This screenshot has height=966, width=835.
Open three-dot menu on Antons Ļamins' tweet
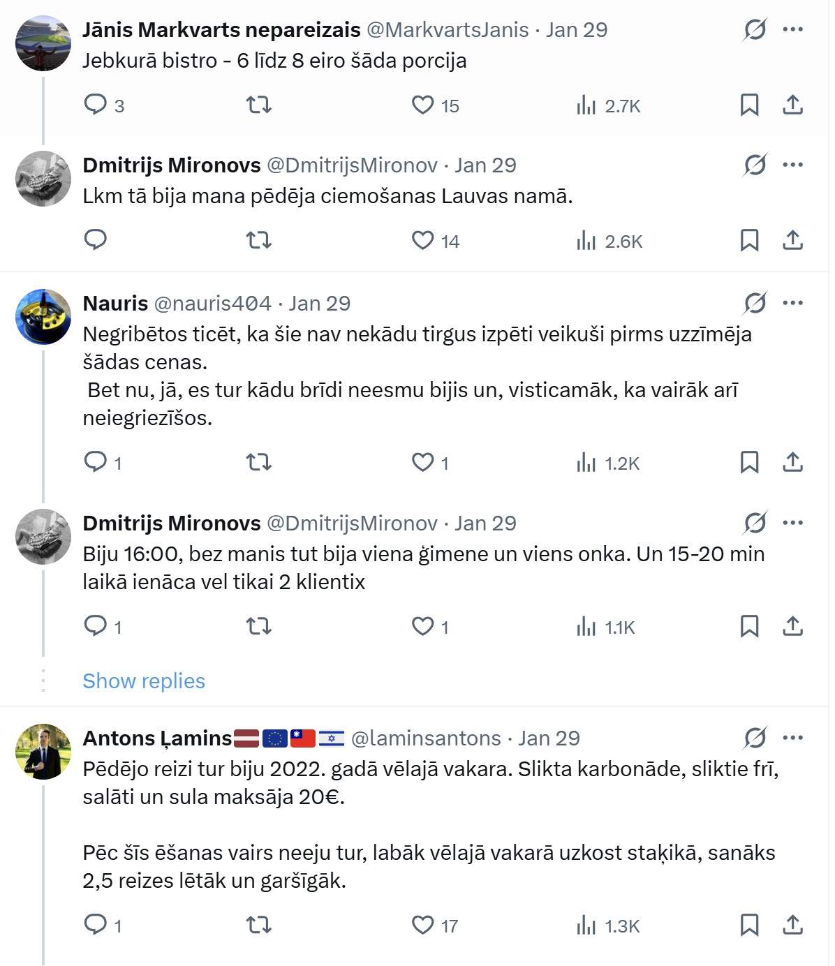coord(792,738)
